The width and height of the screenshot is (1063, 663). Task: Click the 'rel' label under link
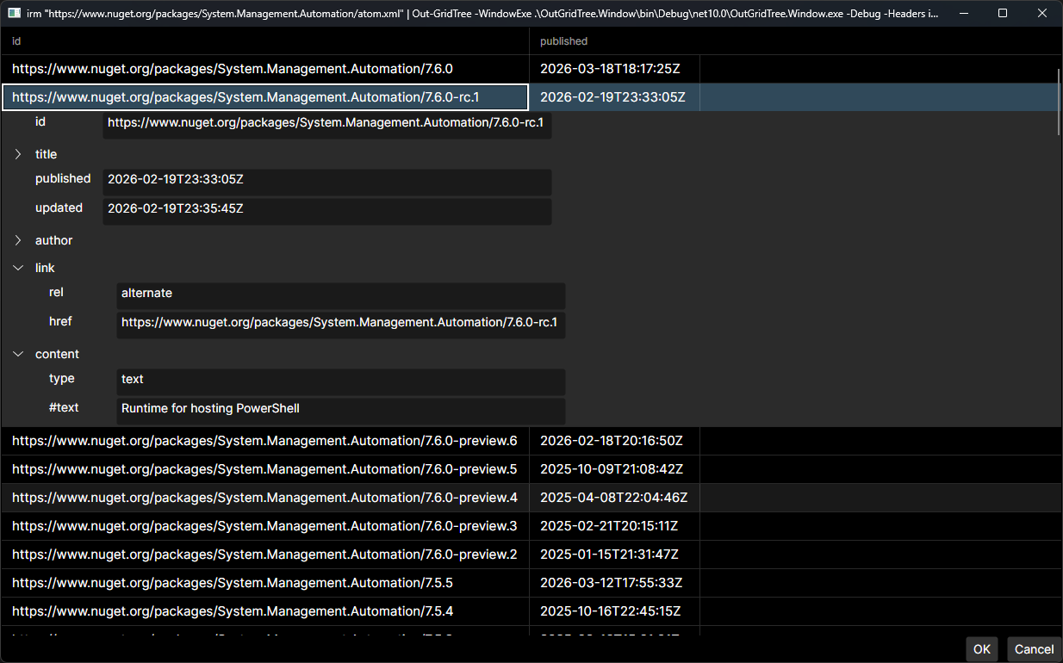point(56,292)
